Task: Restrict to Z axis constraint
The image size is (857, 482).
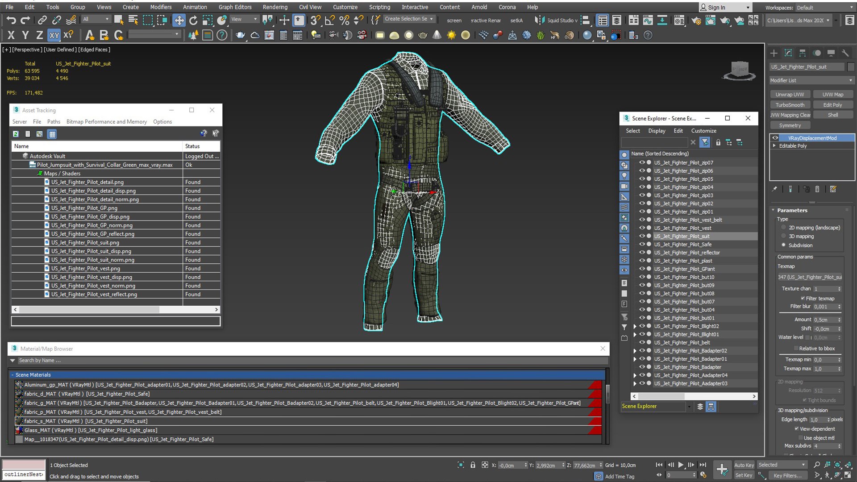Action: 40,35
